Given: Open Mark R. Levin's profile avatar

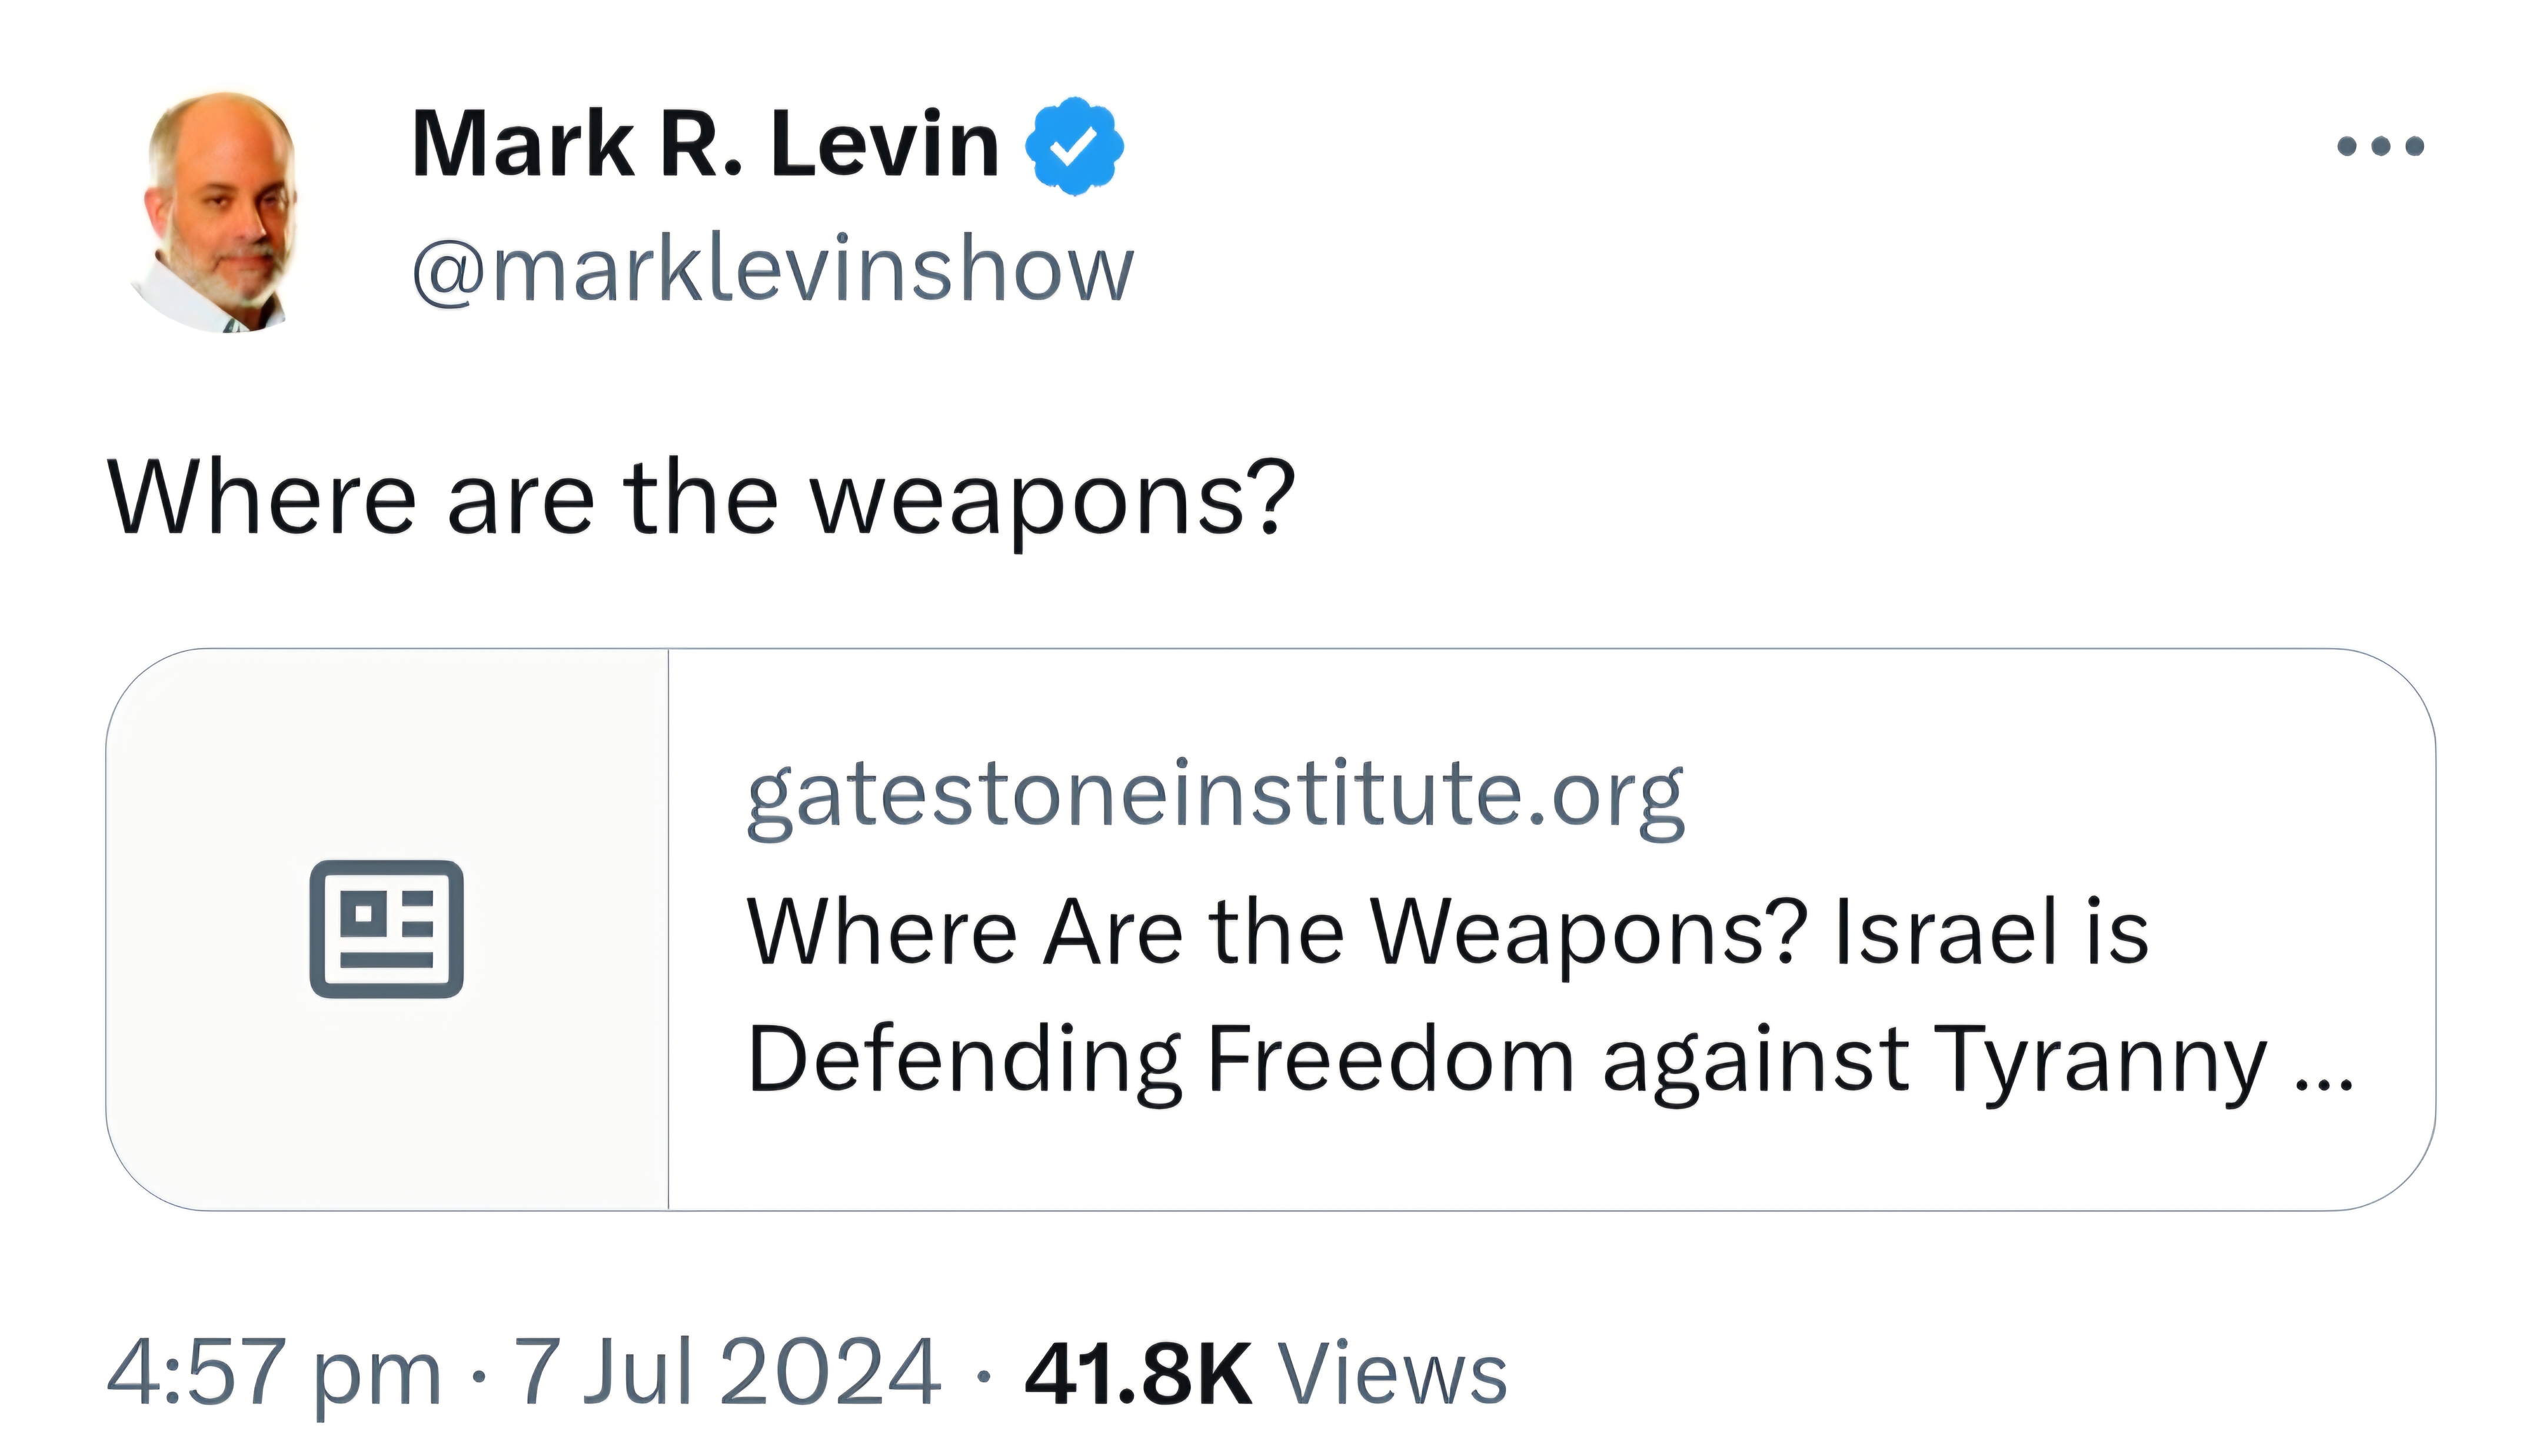Looking at the screenshot, I should click(x=220, y=212).
